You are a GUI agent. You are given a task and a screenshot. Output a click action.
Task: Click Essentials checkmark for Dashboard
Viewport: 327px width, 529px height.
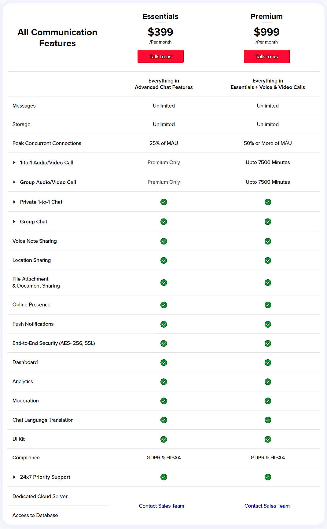pyautogui.click(x=164, y=363)
